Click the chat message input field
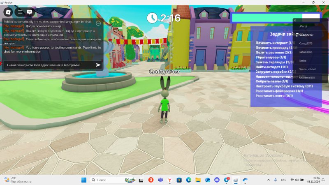This screenshot has width=329, height=185. click(x=49, y=65)
